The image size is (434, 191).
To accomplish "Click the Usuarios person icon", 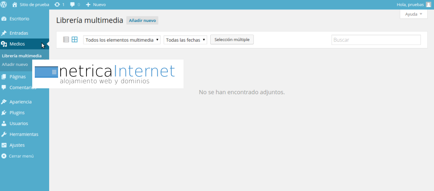I will [x=4, y=123].
